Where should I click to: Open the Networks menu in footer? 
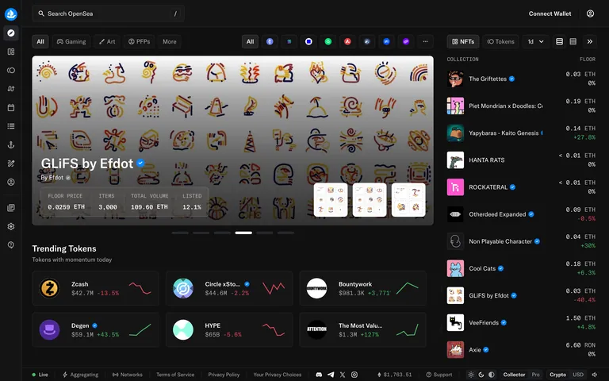(x=128, y=375)
